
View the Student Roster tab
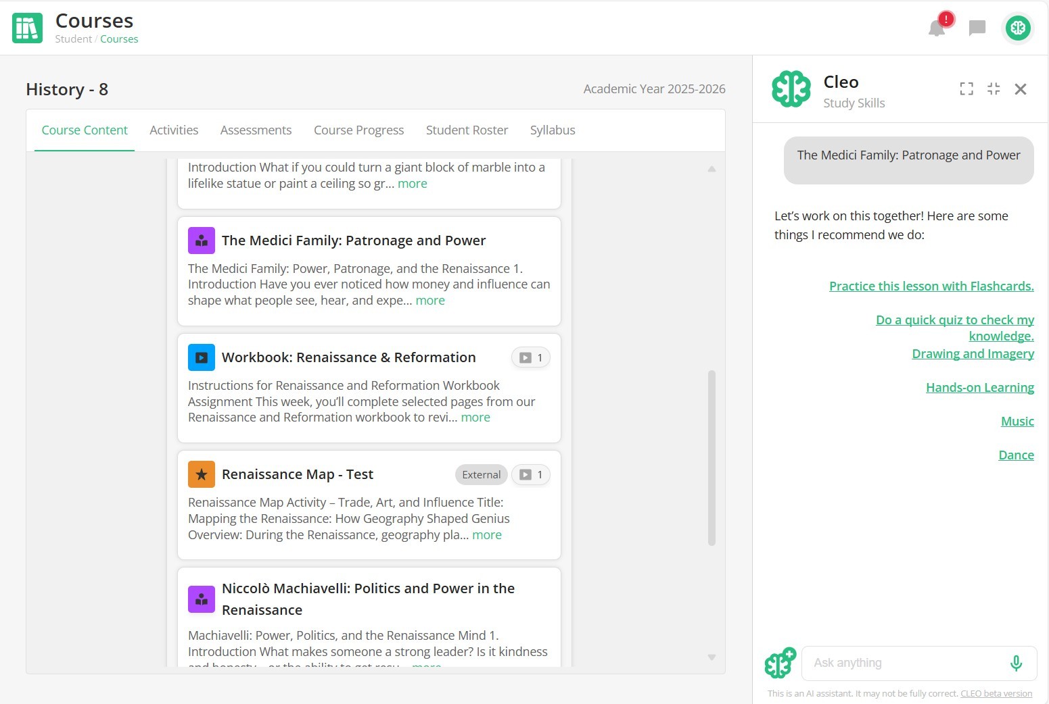pyautogui.click(x=467, y=130)
